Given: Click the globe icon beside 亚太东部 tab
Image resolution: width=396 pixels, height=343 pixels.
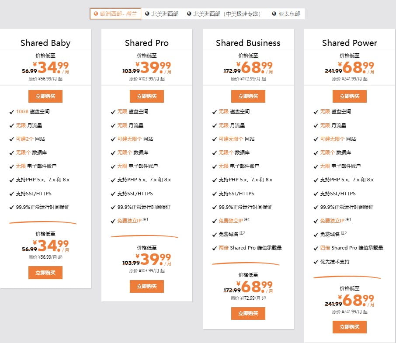Looking at the screenshot, I should pyautogui.click(x=274, y=14).
